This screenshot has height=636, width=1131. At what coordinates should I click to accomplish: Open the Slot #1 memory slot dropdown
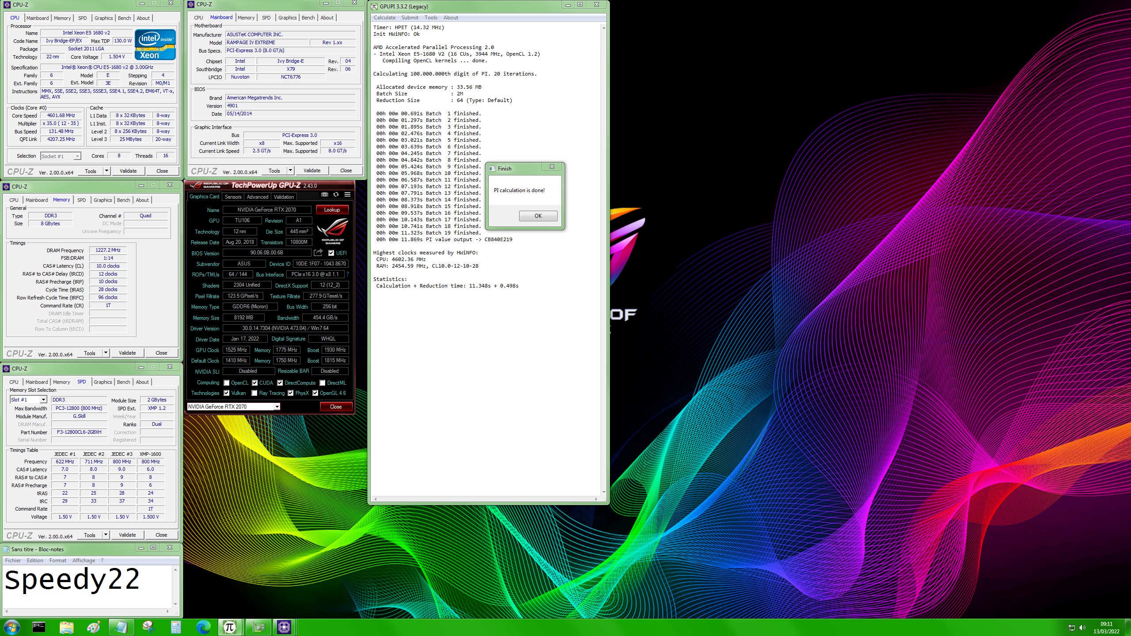pyautogui.click(x=28, y=399)
